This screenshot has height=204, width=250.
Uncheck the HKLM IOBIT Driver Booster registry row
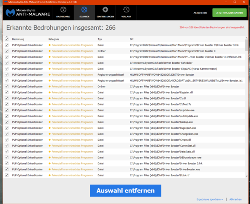coord(7,74)
